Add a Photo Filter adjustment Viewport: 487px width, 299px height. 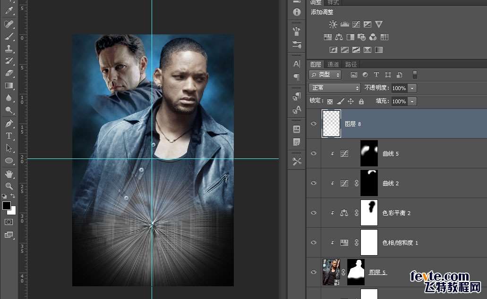pos(361,37)
